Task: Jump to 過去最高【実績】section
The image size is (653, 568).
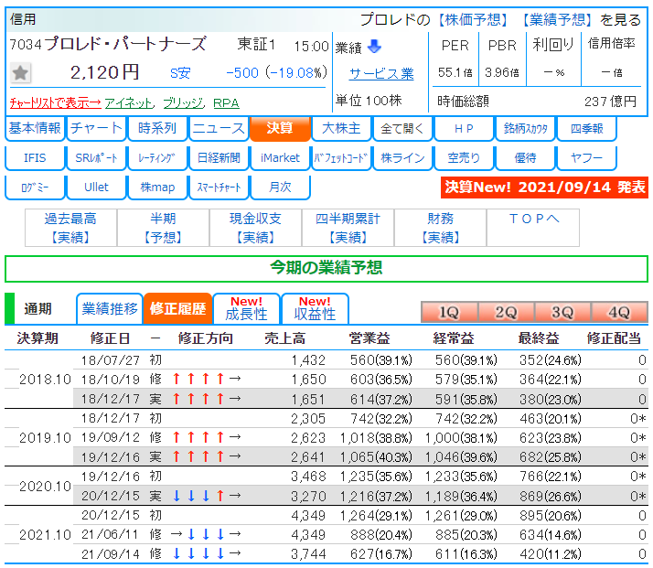Action: (x=70, y=228)
